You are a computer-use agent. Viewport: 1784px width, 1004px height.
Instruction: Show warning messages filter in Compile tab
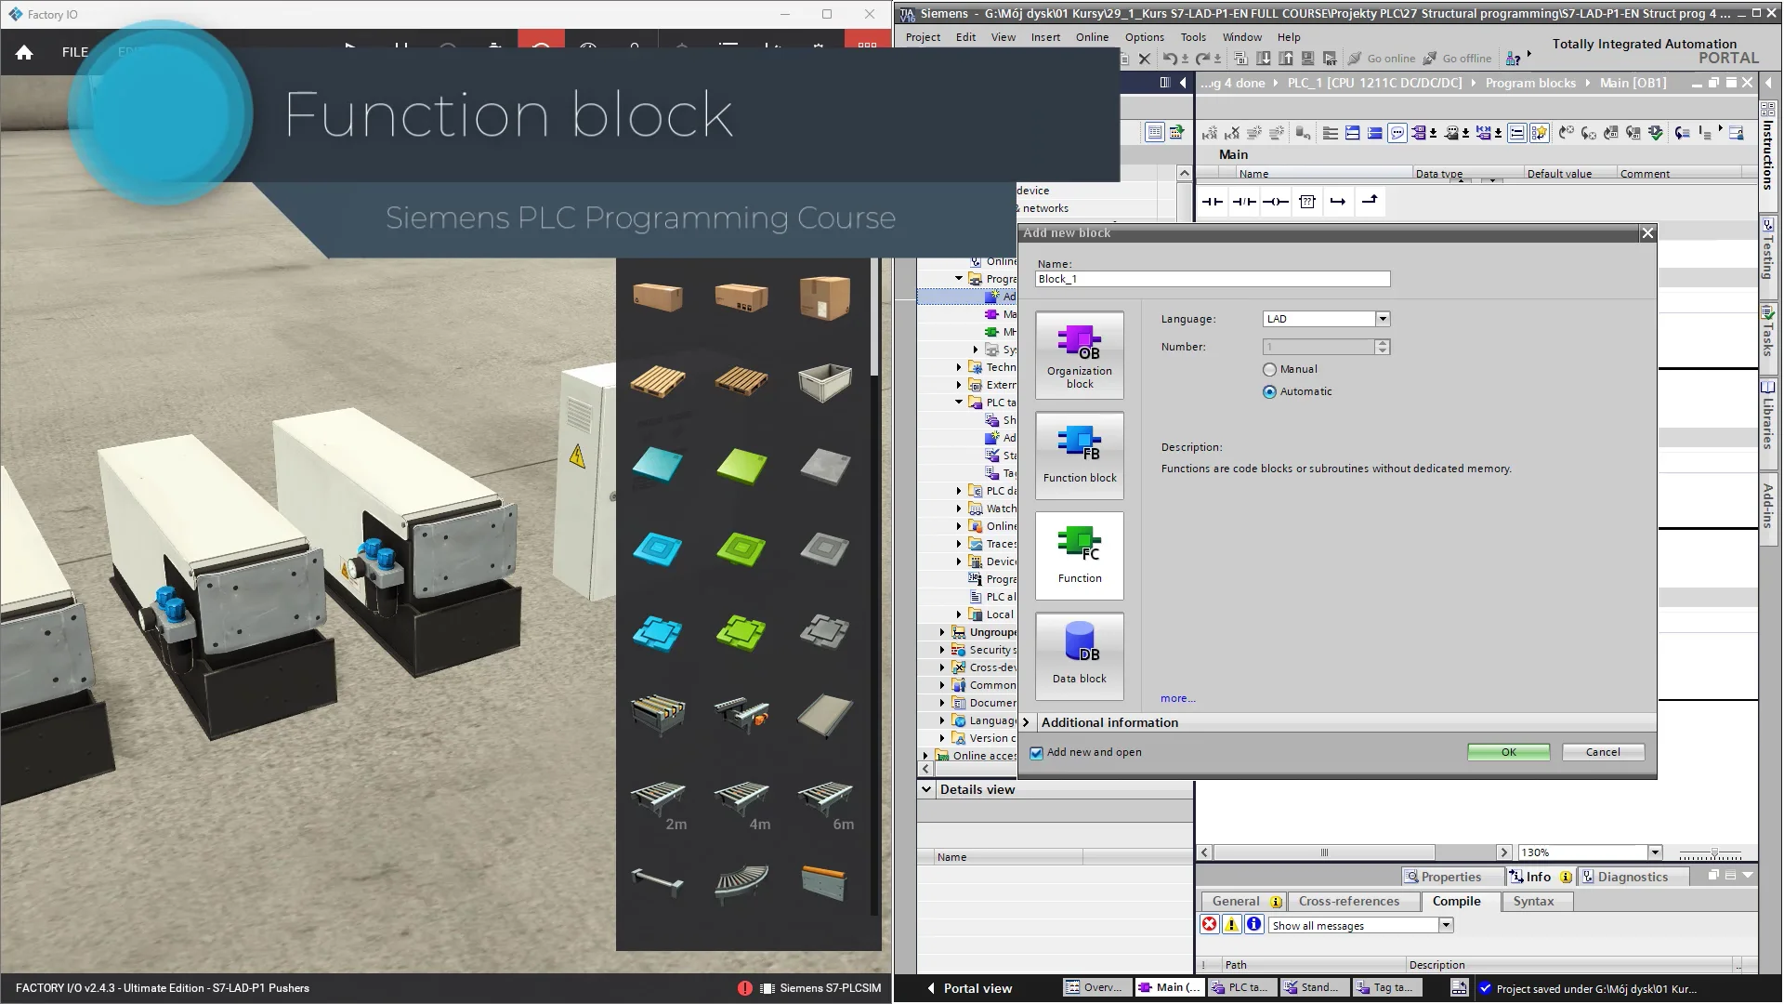(1231, 924)
